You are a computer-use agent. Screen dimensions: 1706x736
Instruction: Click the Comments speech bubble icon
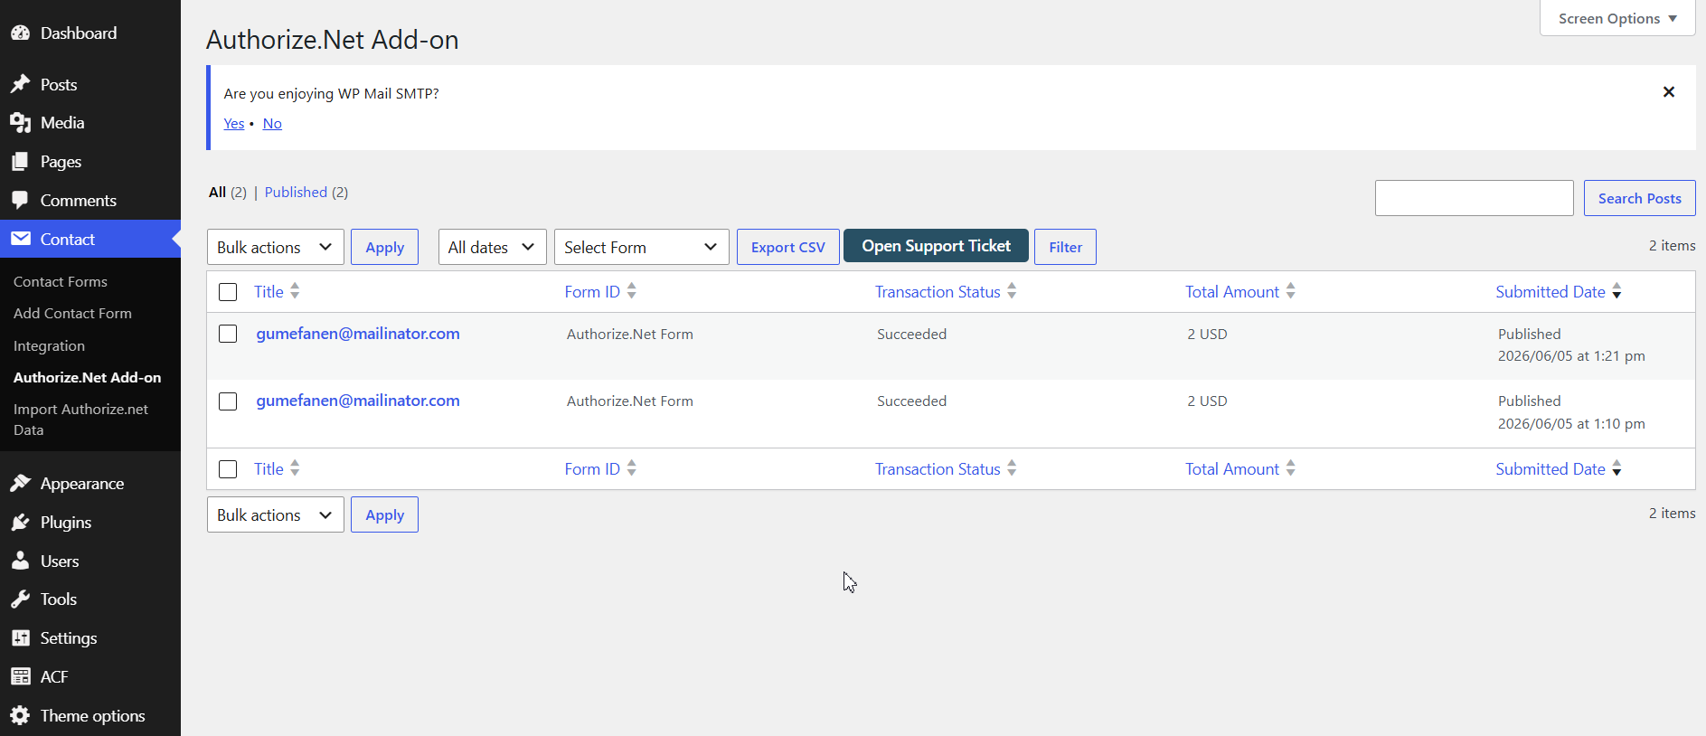20,200
